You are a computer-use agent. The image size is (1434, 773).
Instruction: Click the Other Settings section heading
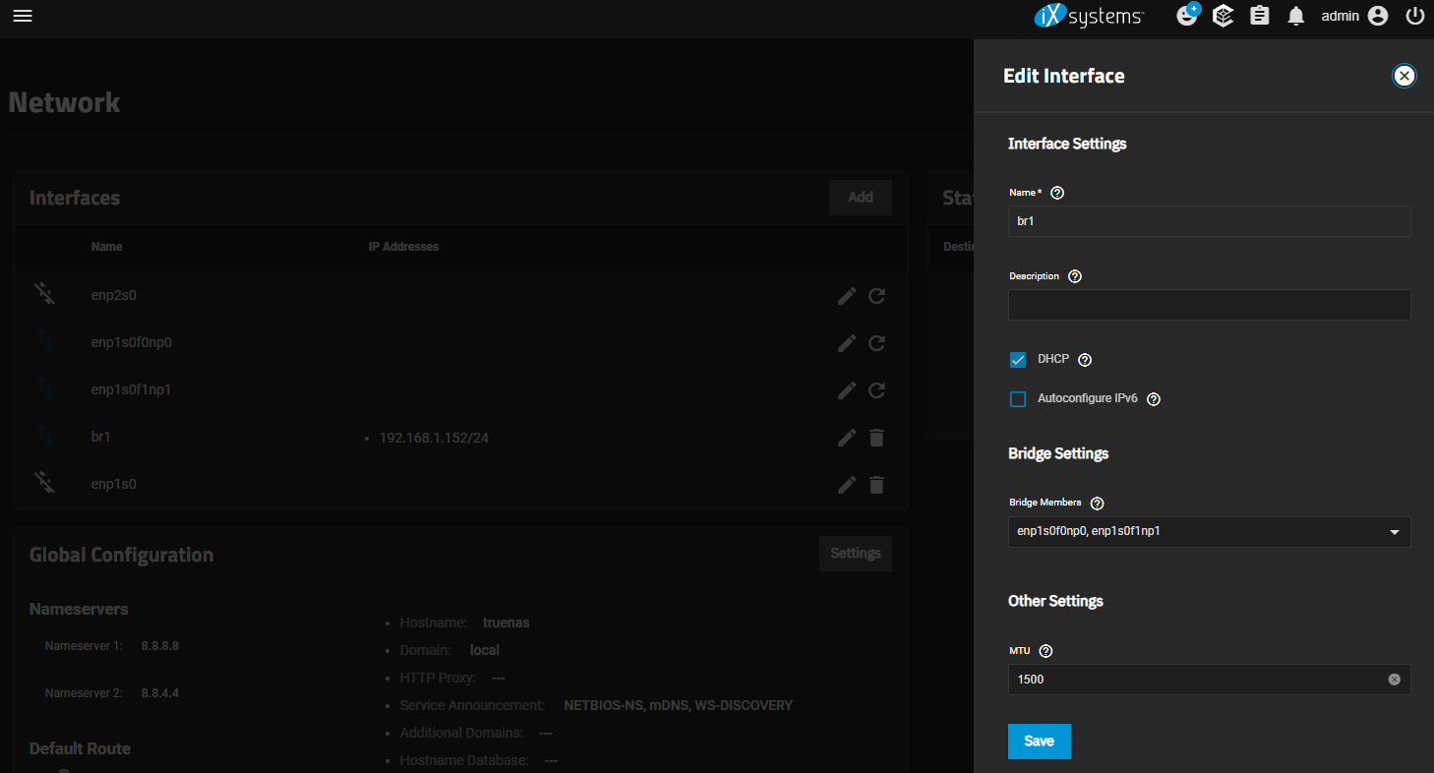[x=1055, y=601]
